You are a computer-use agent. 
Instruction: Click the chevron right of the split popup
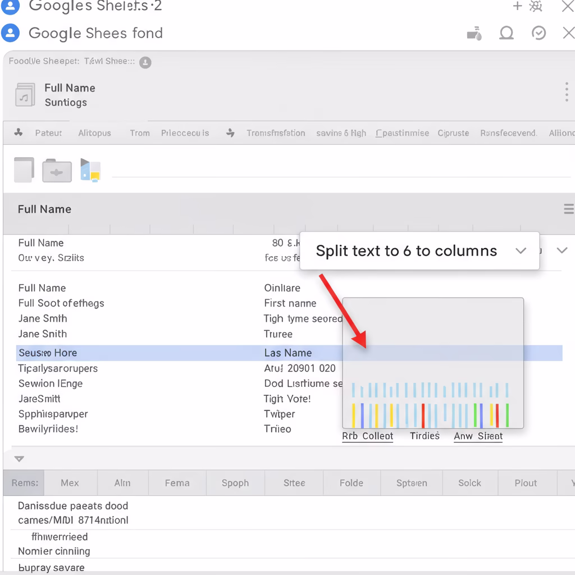(x=562, y=250)
